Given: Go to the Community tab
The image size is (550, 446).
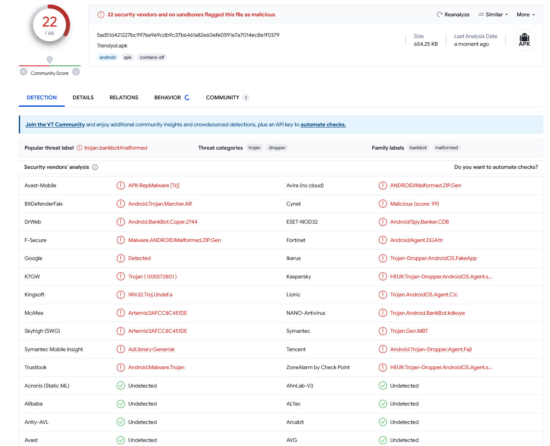Looking at the screenshot, I should (x=222, y=98).
